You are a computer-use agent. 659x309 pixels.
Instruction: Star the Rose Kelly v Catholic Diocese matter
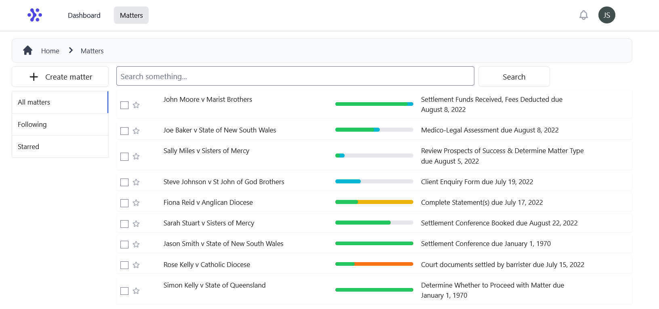click(136, 265)
